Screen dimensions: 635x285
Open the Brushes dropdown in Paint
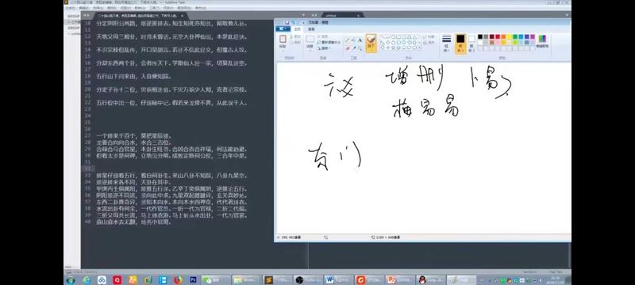[x=371, y=44]
